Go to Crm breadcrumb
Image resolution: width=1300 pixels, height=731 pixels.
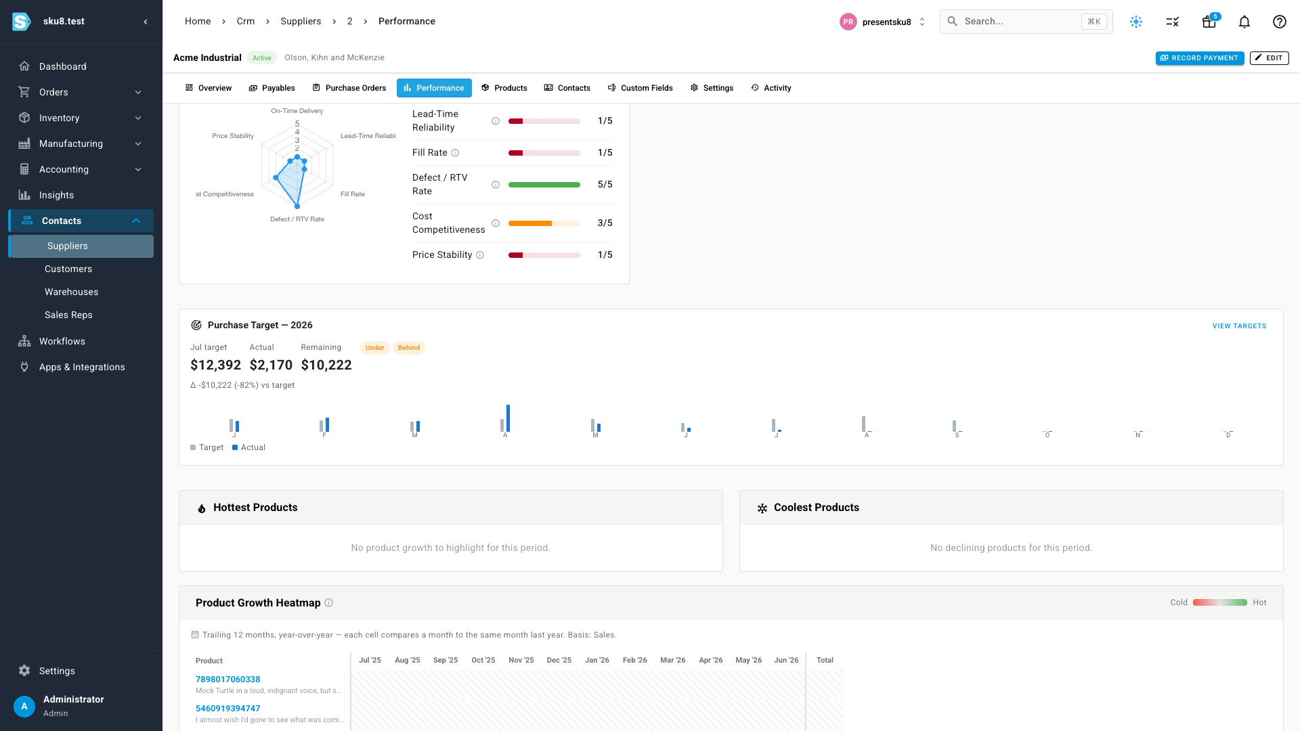coord(246,22)
